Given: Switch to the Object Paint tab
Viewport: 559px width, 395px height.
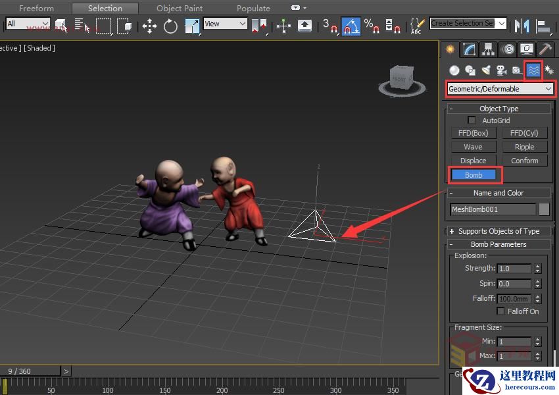Looking at the screenshot, I should [180, 9].
